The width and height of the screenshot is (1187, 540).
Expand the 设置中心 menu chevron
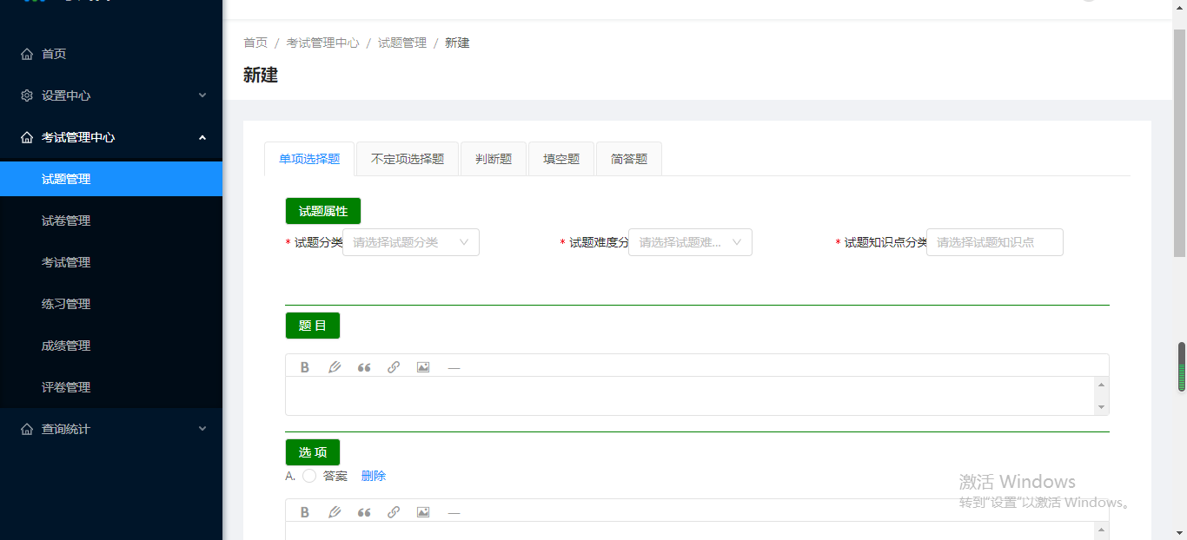coord(202,95)
